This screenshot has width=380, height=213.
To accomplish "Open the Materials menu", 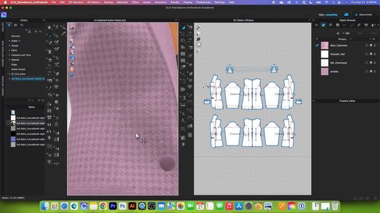I will click(x=122, y=2).
